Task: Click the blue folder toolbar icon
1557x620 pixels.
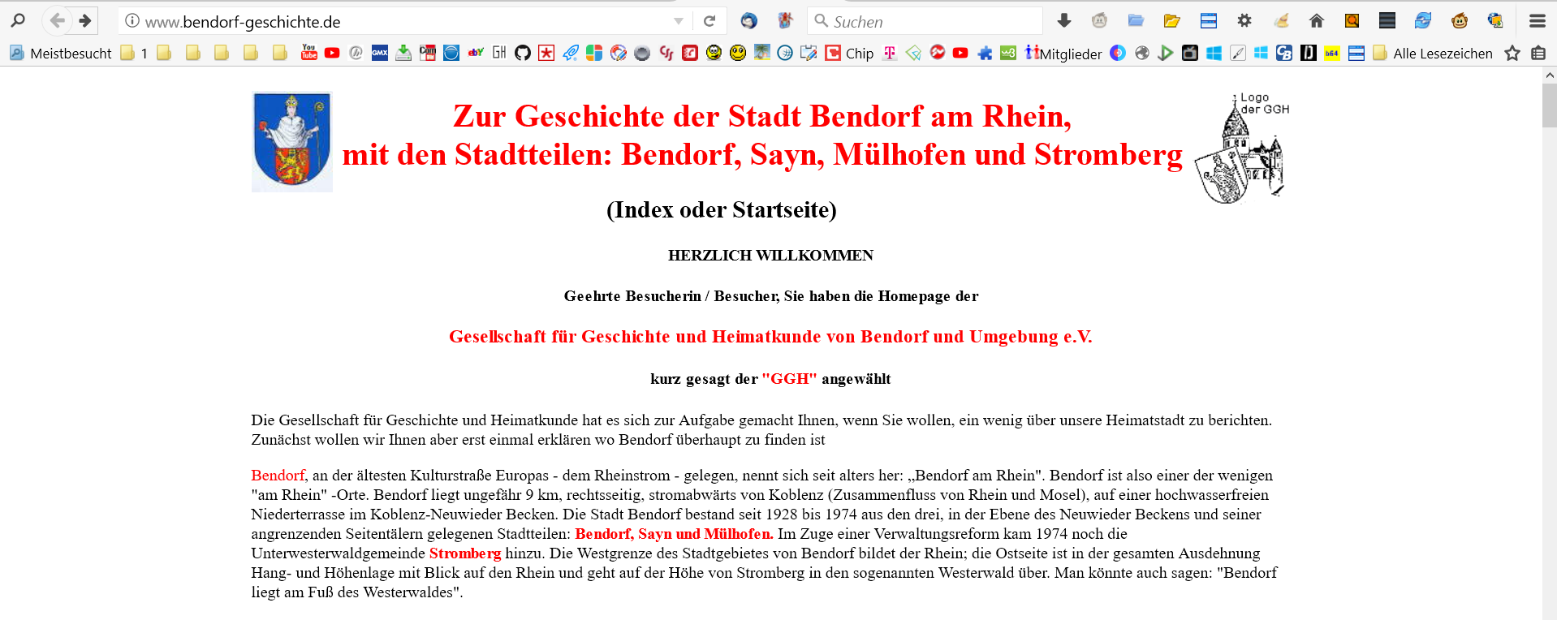Action: click(1136, 20)
